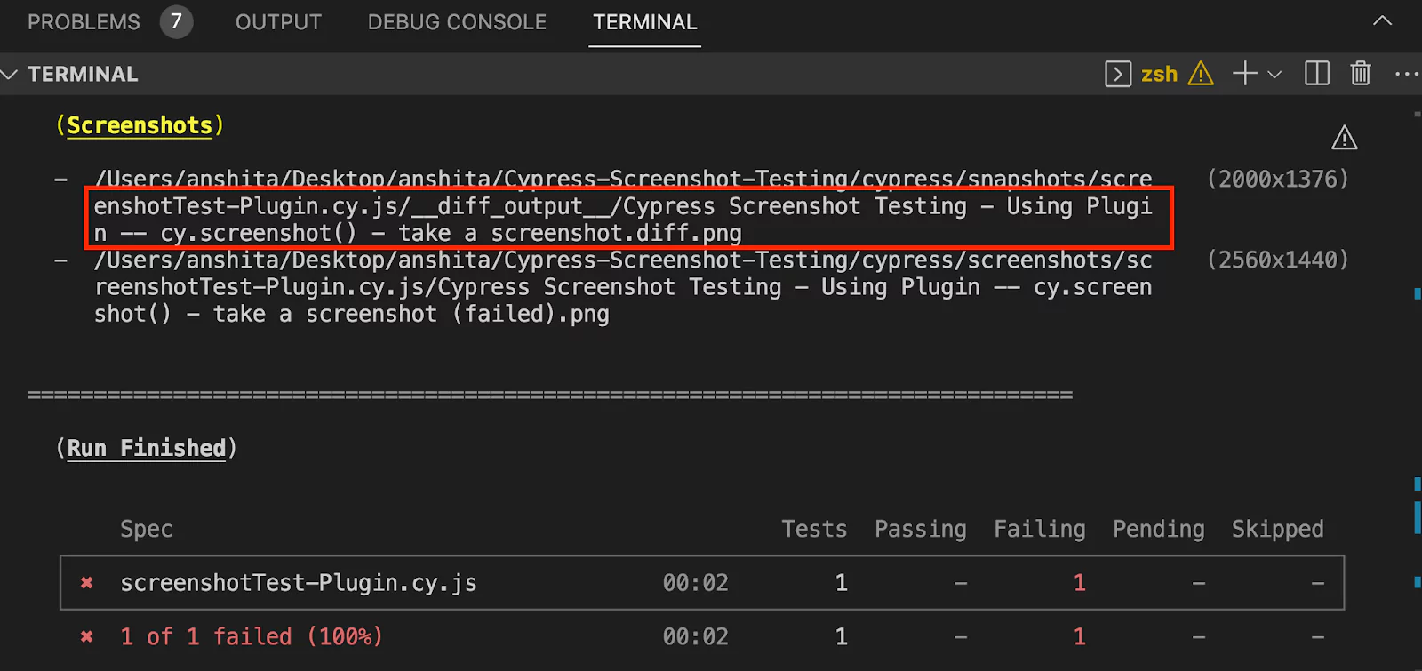This screenshot has width=1422, height=671.
Task: Switch to the PROBLEMS tab
Action: tap(84, 22)
